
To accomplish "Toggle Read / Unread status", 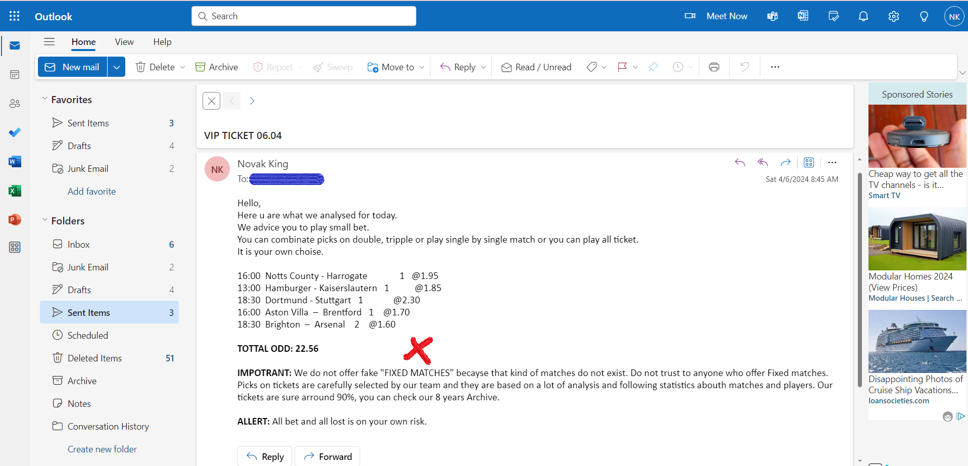I will pos(536,67).
